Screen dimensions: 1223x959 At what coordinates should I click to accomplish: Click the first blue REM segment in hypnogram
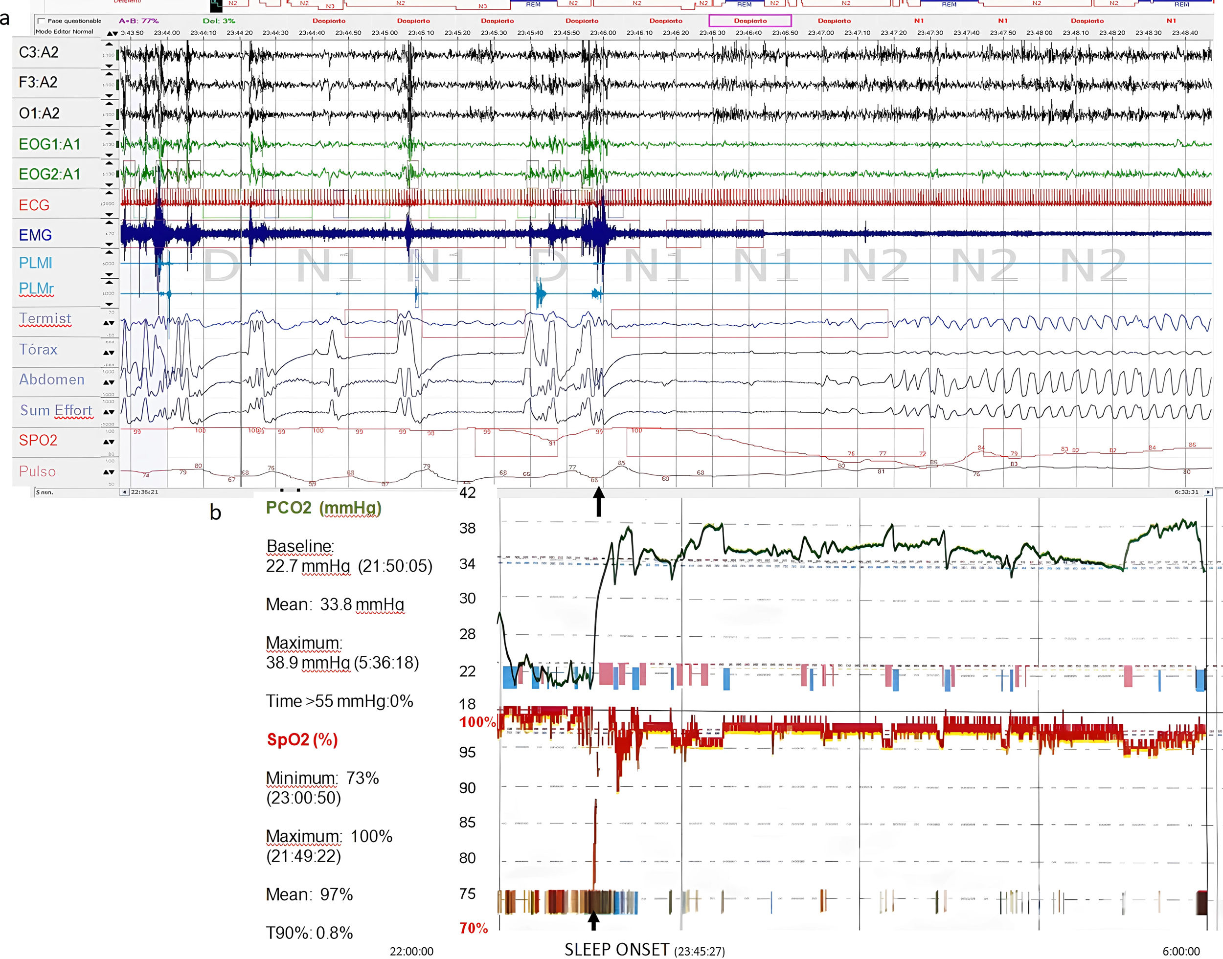click(x=533, y=3)
